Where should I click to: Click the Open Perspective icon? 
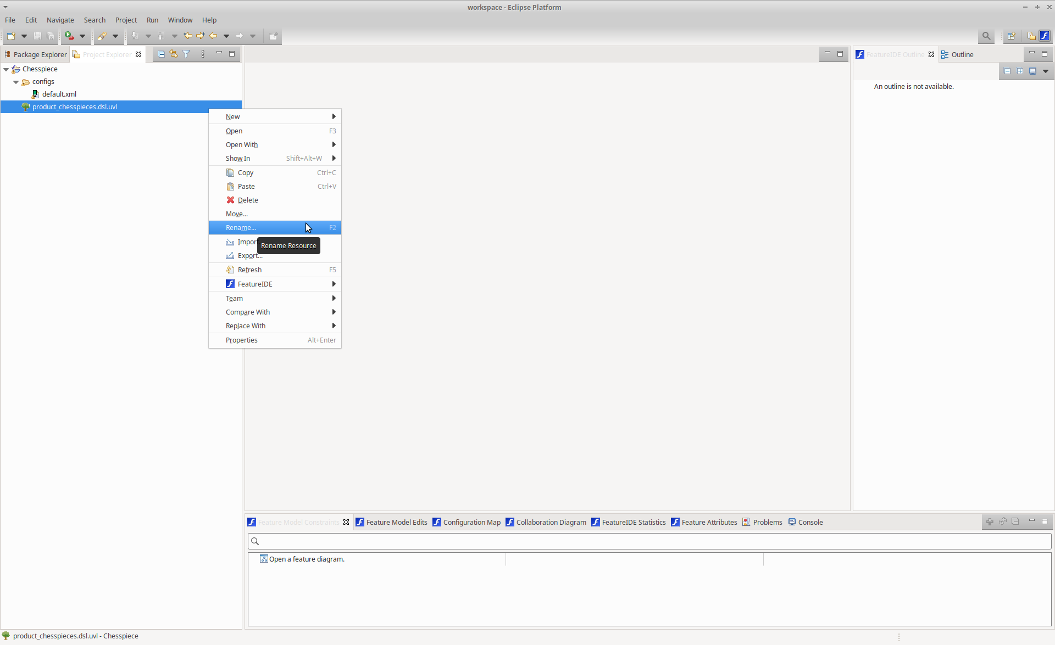click(x=1011, y=36)
